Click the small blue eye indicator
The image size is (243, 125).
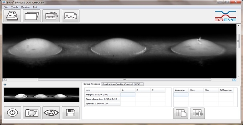pyautogui.click(x=5, y=85)
